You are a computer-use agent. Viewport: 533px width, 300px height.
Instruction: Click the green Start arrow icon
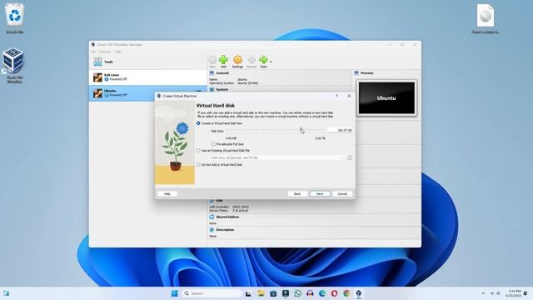(x=263, y=62)
